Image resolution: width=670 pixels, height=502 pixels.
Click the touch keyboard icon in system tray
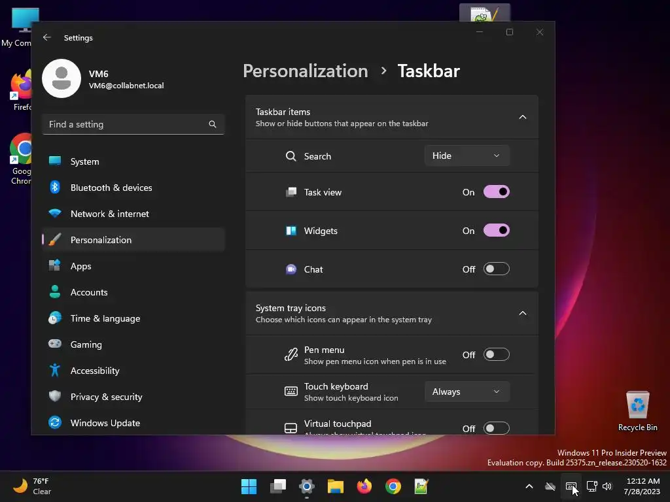(x=571, y=486)
